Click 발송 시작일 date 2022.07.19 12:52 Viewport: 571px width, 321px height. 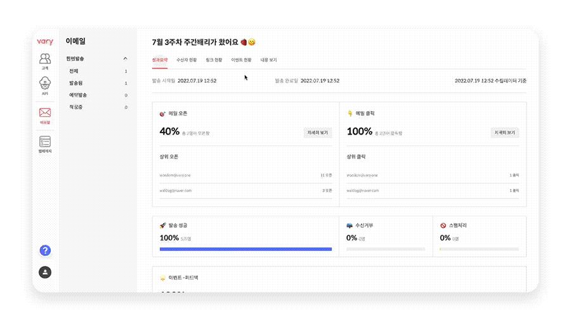197,81
